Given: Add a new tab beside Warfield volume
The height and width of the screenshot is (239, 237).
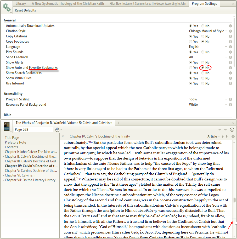Looking at the screenshot, I should point(118,123).
